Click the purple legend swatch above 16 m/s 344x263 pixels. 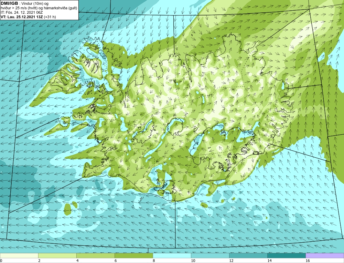tap(325, 255)
